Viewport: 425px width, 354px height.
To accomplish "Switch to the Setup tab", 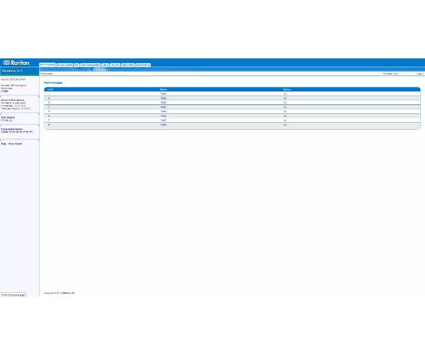I will [106, 65].
